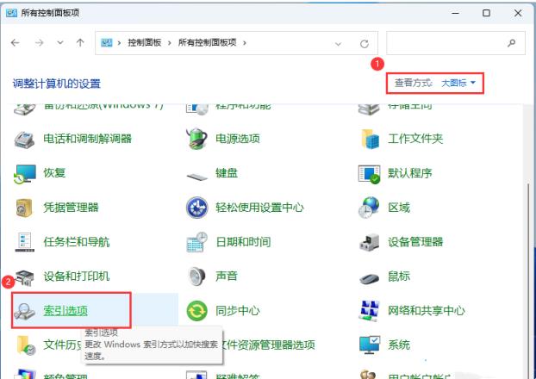Click the 键盘 keyboard icon
Screen dimensions: 536x379
[x=196, y=177]
